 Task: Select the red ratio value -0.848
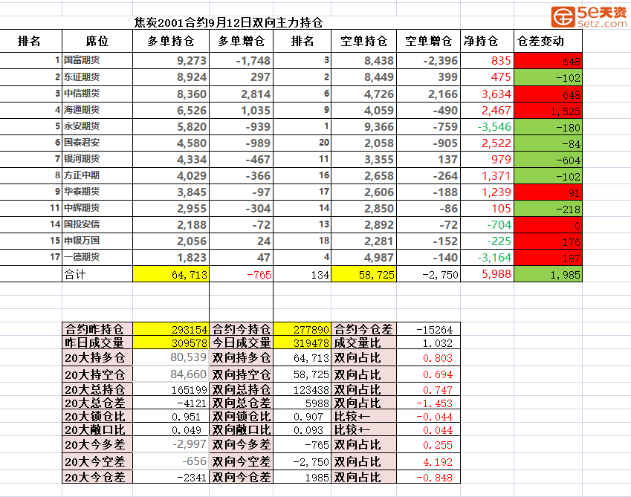pyautogui.click(x=429, y=477)
